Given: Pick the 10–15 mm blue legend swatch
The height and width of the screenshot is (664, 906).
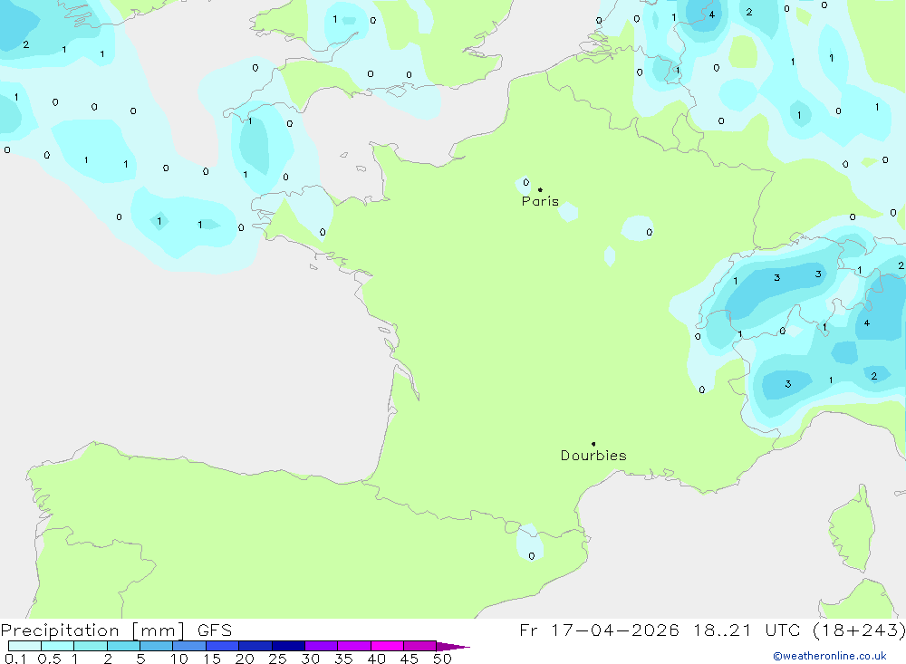Looking at the screenshot, I should [x=189, y=646].
